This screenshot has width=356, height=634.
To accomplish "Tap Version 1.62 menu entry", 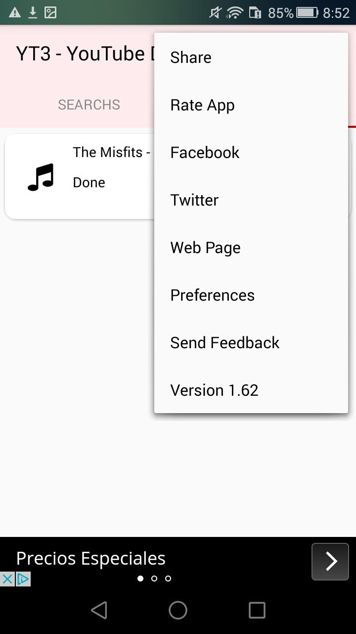I will pyautogui.click(x=214, y=390).
